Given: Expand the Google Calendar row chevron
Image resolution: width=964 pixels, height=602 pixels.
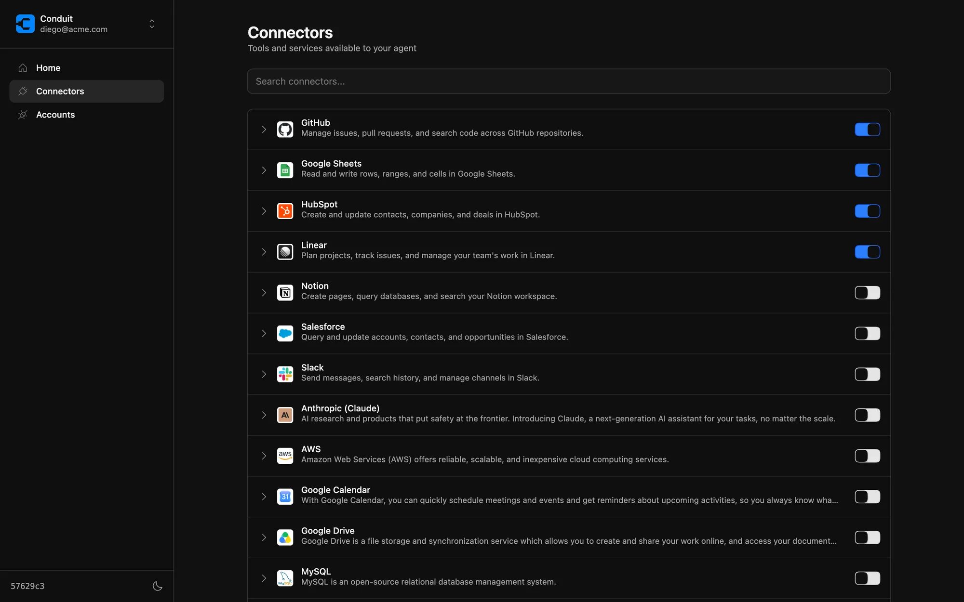Looking at the screenshot, I should click(264, 497).
